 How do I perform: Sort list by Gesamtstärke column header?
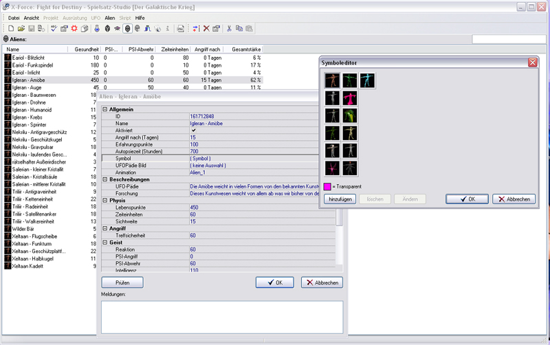tap(245, 49)
